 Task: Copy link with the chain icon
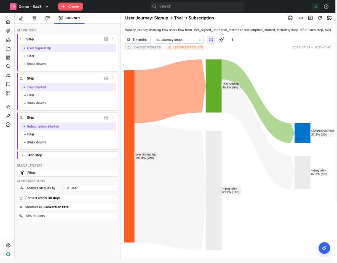tap(301, 18)
